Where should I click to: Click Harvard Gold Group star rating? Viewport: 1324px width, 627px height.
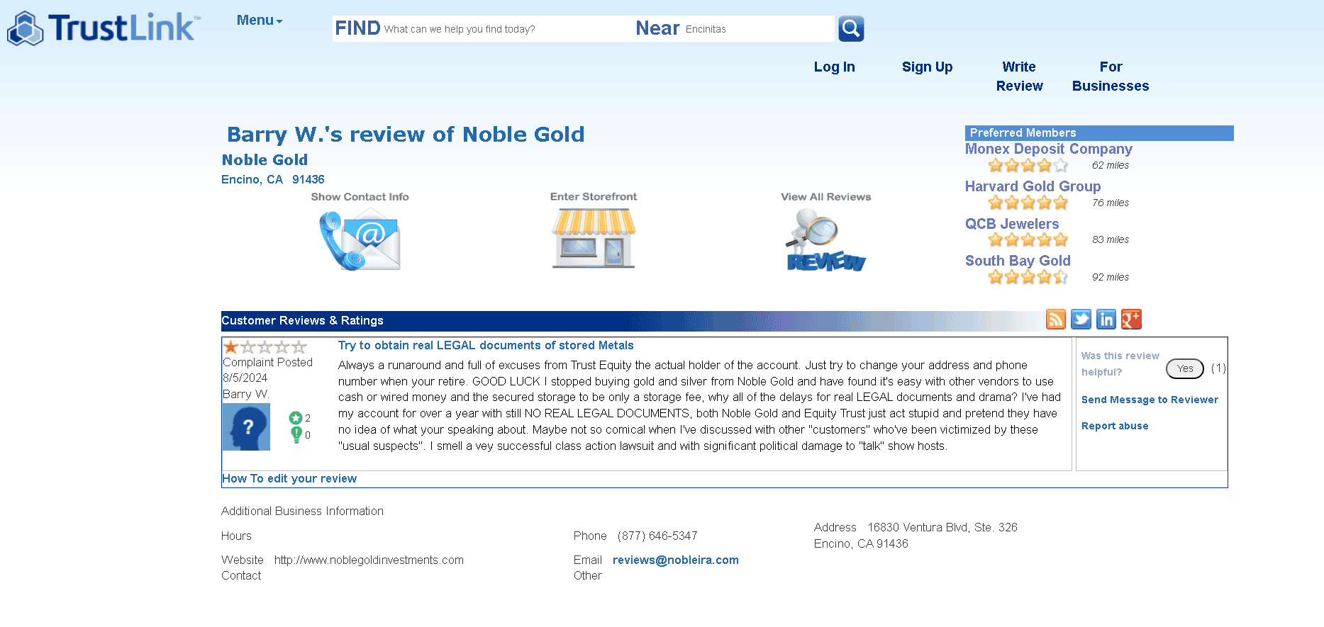pos(1028,203)
